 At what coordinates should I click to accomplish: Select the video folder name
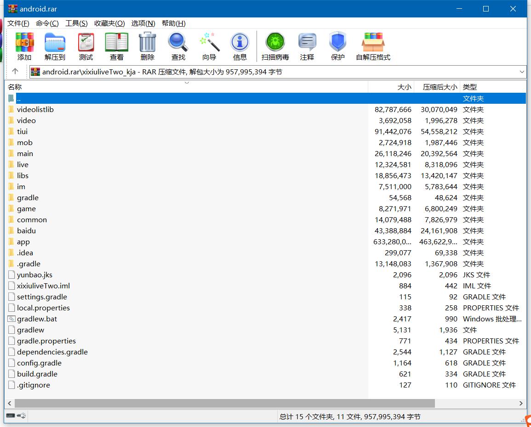tap(26, 120)
